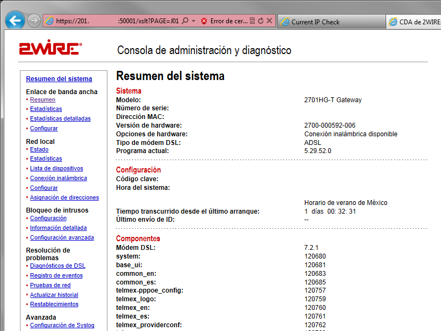The image size is (441, 331).
Task: Open Registro de eventos
Action: pos(56,275)
